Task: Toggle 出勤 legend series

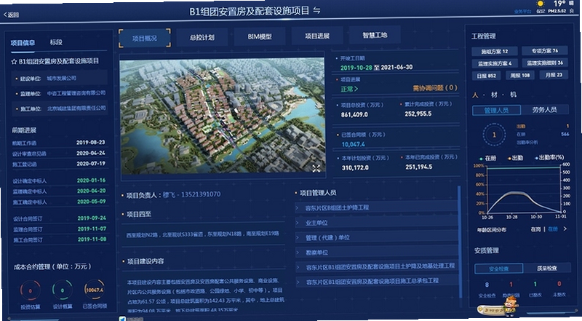Action: point(515,158)
